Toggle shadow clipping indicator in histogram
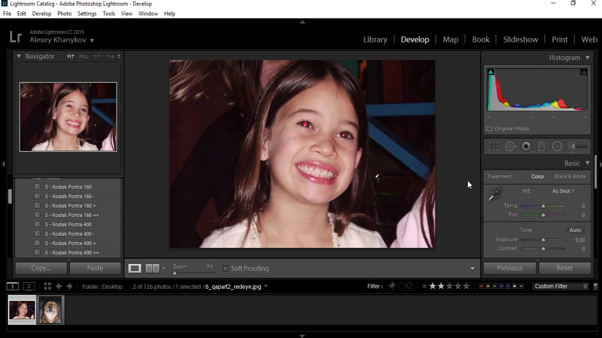Image resolution: width=602 pixels, height=338 pixels. (x=491, y=72)
